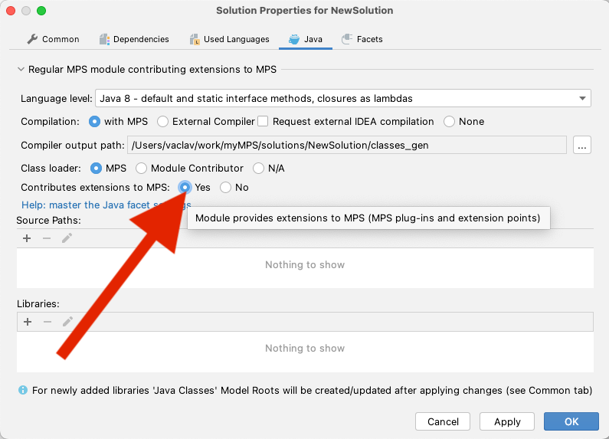
Task: Click the info icon near libraries note
Action: (x=23, y=390)
